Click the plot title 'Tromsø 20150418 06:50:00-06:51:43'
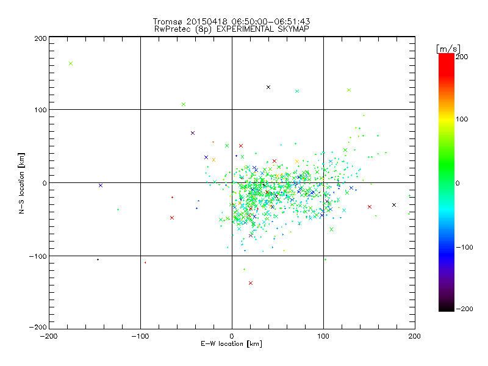 point(231,21)
